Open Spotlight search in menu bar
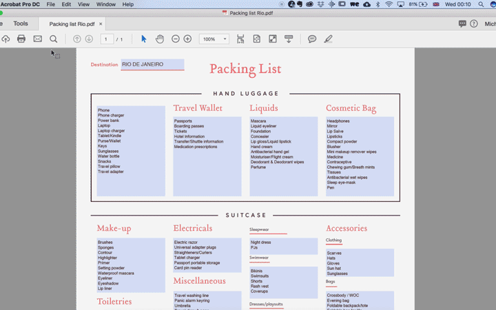 [481, 4]
